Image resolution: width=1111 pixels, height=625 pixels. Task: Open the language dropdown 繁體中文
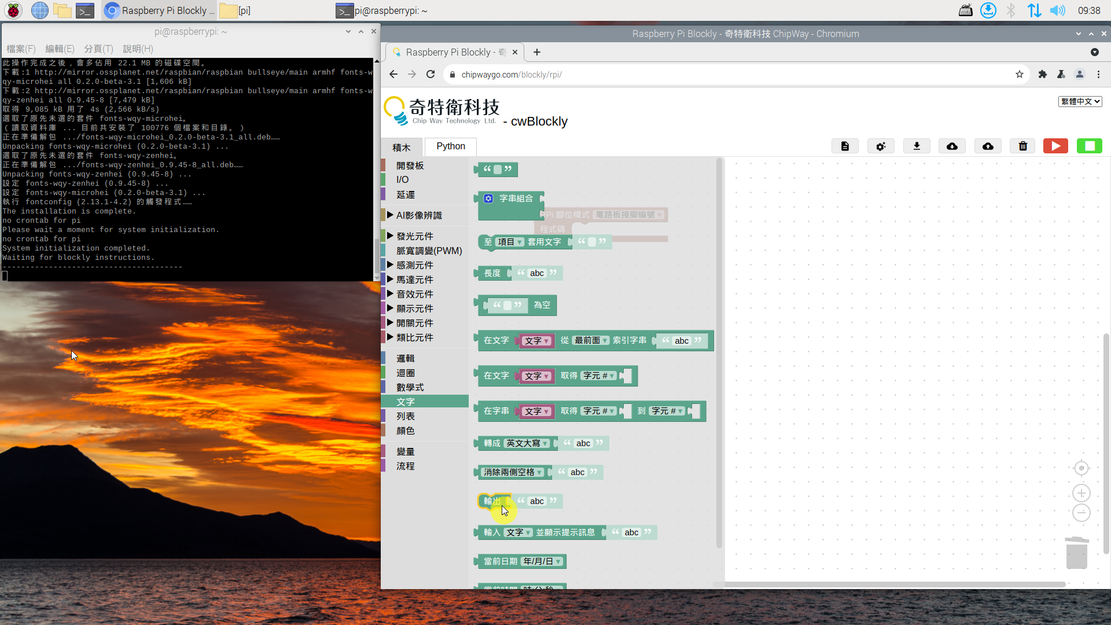pos(1080,101)
